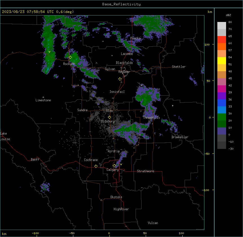This screenshot has width=243, height=237.
Task: Click the -30 value in dBZ legend
Action: [x=231, y=149]
